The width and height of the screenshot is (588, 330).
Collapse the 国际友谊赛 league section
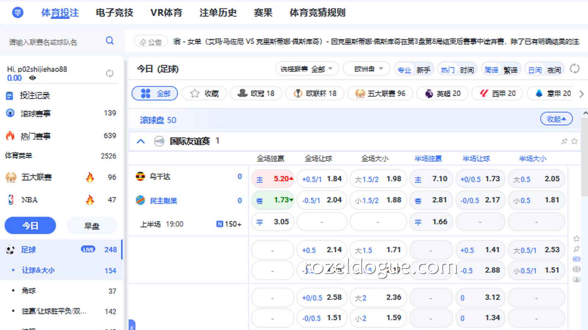pos(141,141)
